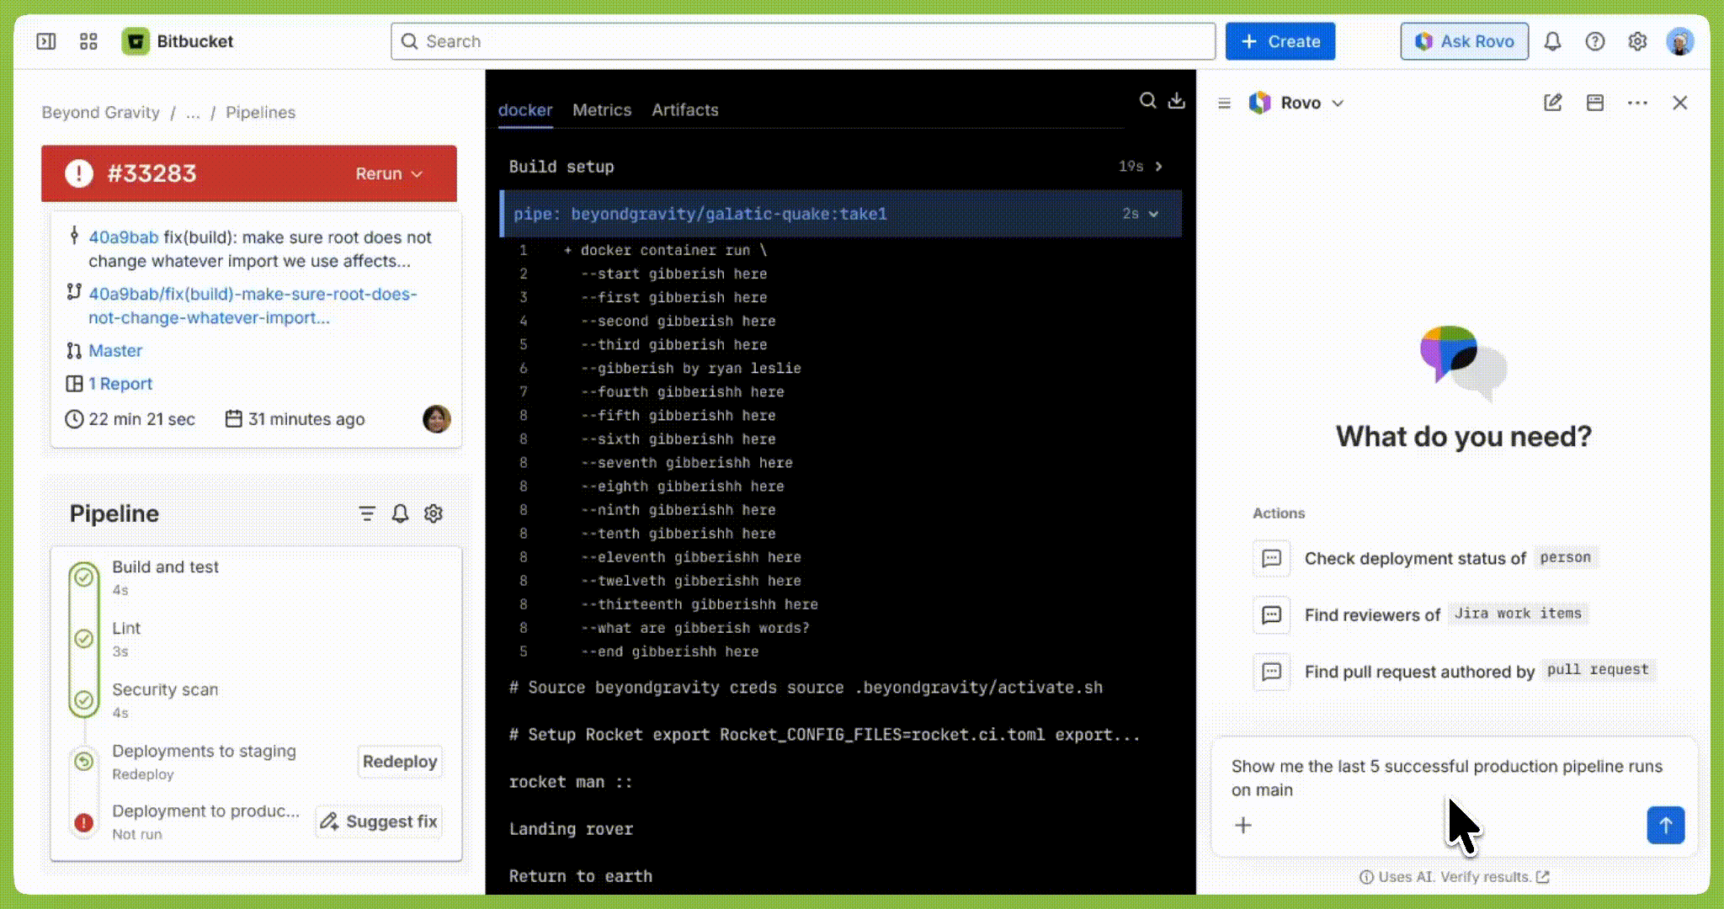This screenshot has width=1724, height=909.
Task: Select Find pull request authored by action
Action: pos(1454,671)
